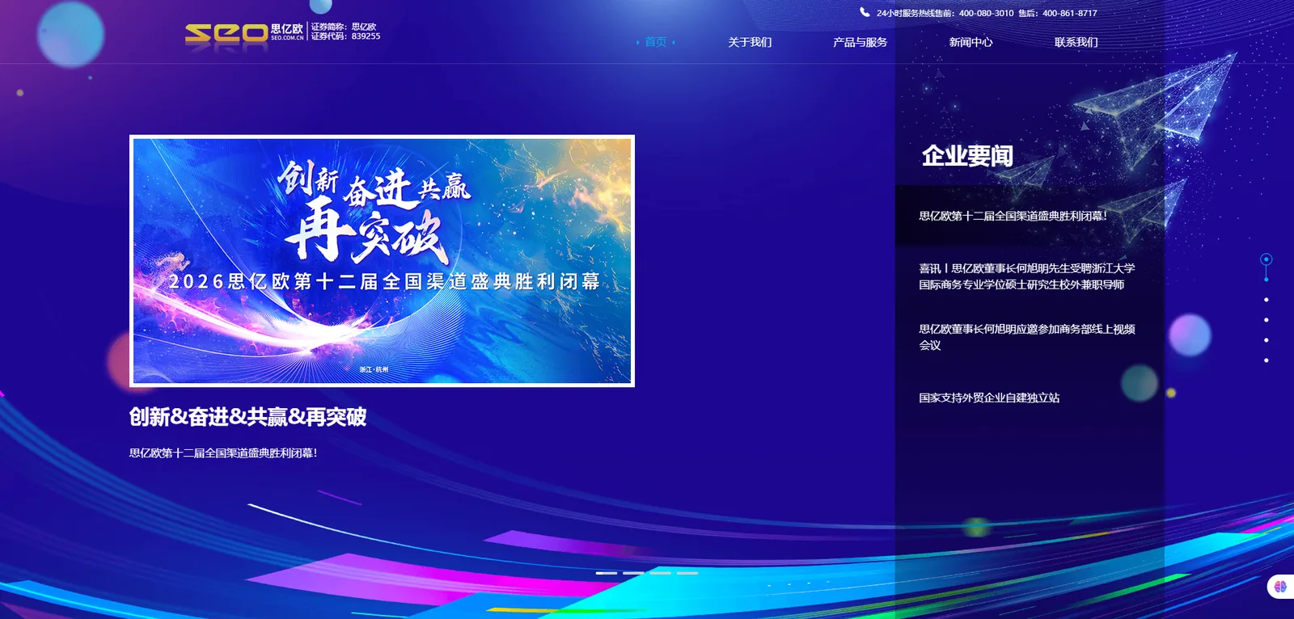Screen dimensions: 1294x619
Task: Open the 2026 渠道盛典 banner image
Action: pos(382,261)
